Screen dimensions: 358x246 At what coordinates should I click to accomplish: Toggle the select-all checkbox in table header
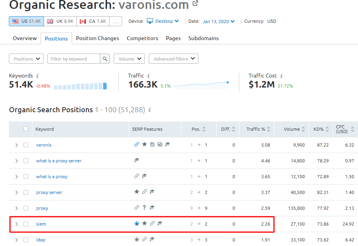click(x=26, y=129)
